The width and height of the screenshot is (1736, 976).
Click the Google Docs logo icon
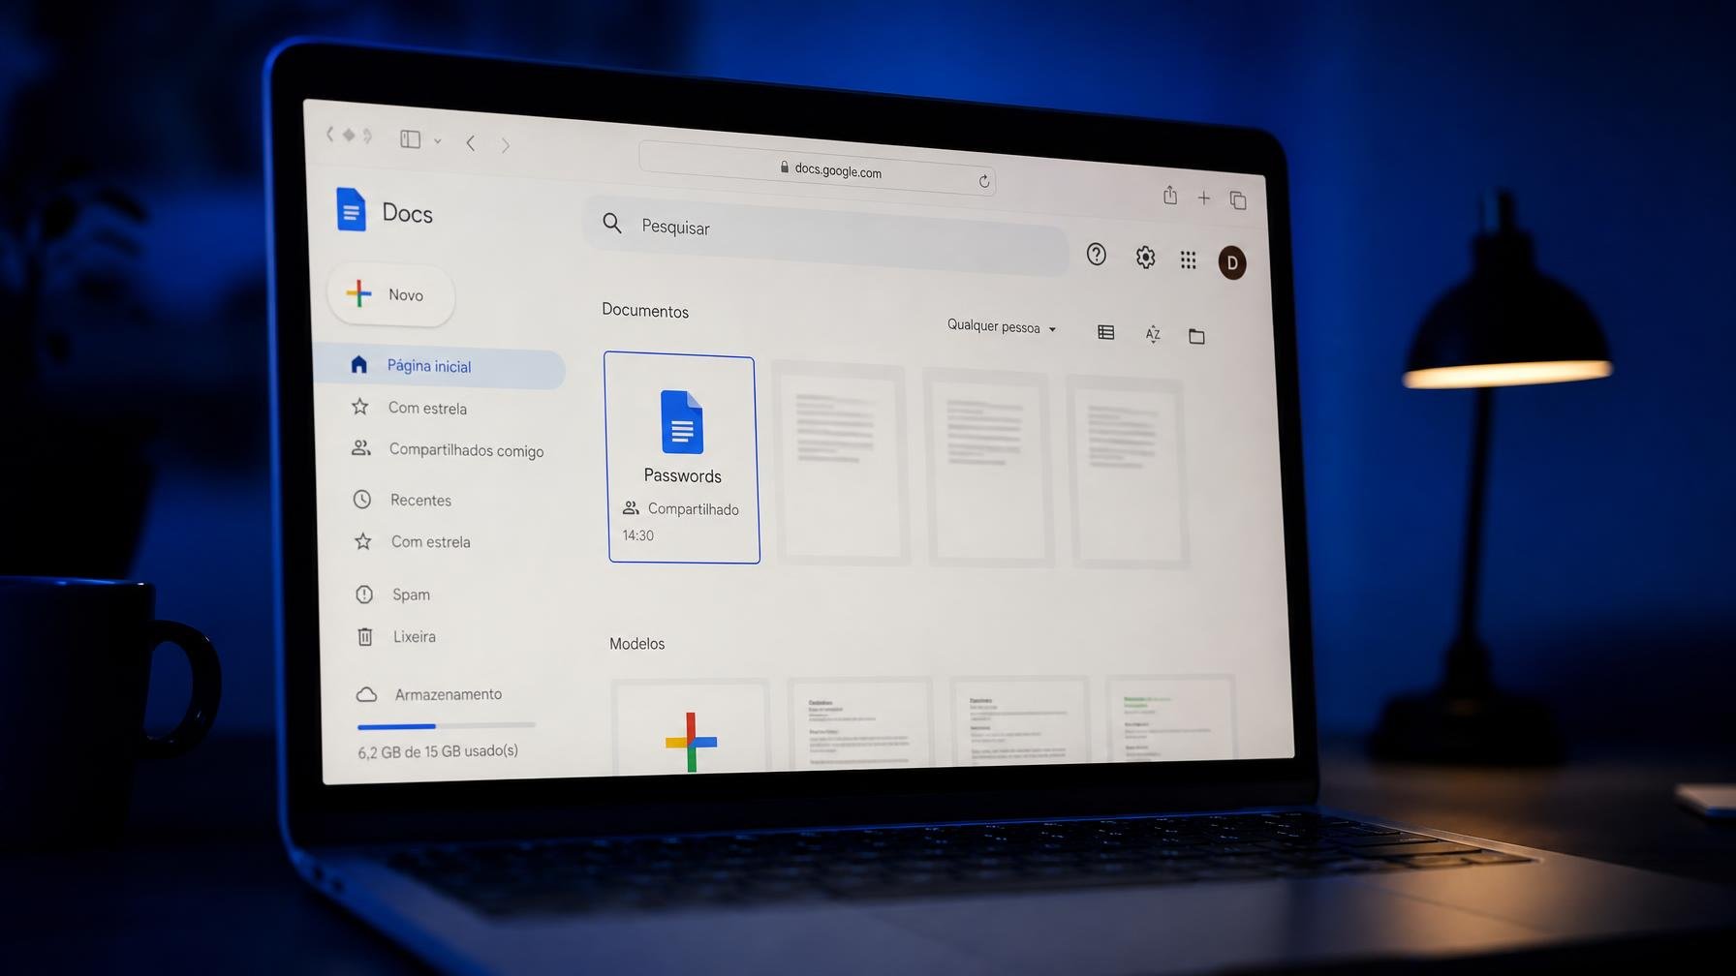pos(351,210)
